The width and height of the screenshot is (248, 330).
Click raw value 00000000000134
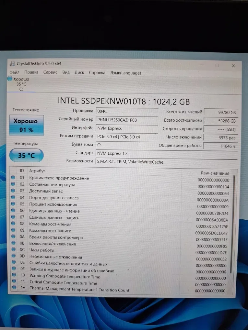pyautogui.click(x=213, y=186)
